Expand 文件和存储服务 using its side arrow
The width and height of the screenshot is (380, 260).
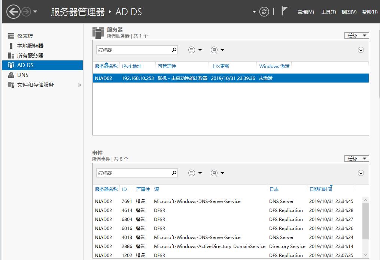tap(79, 85)
